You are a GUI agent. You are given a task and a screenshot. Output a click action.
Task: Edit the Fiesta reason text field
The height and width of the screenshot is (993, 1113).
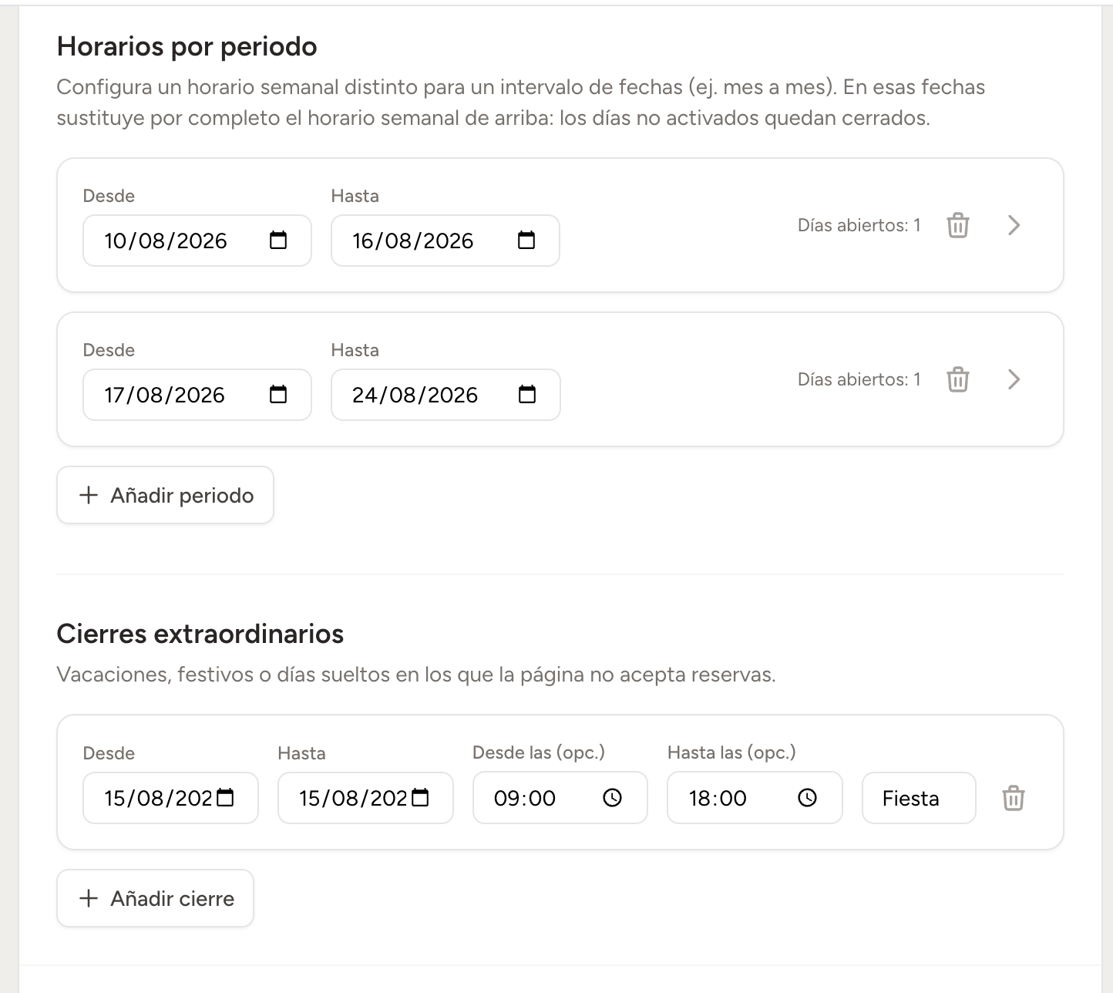(x=919, y=798)
